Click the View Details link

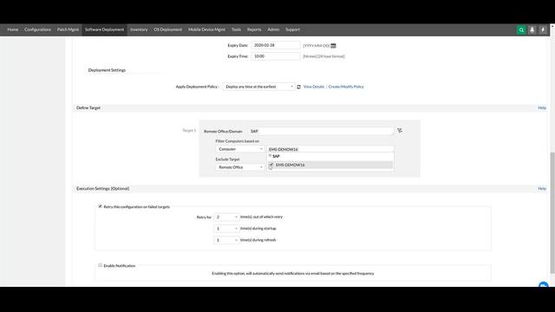click(x=314, y=87)
